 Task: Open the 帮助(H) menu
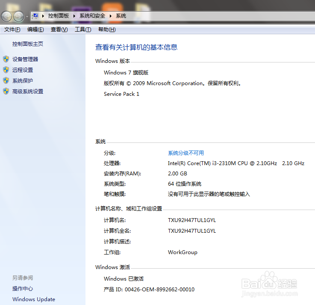click(x=107, y=30)
